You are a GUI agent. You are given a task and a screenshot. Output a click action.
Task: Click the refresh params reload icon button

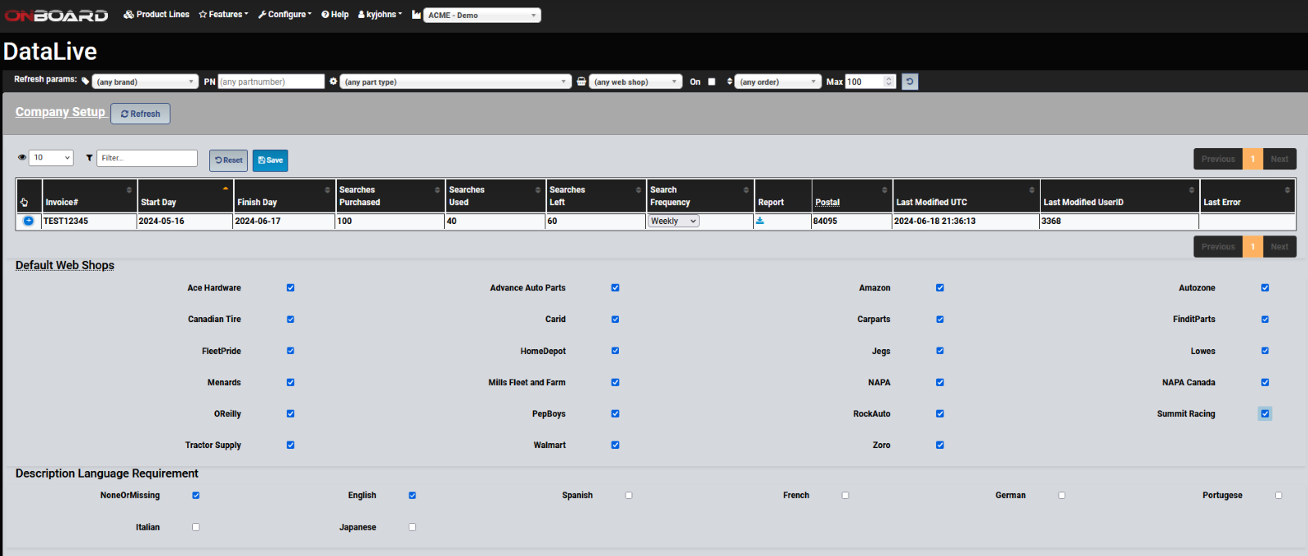[x=910, y=82]
